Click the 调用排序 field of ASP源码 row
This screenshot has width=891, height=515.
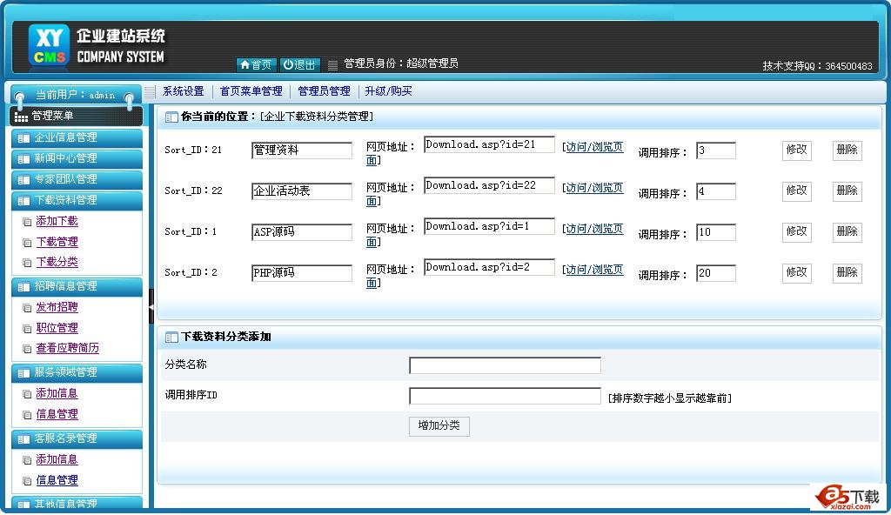click(715, 232)
